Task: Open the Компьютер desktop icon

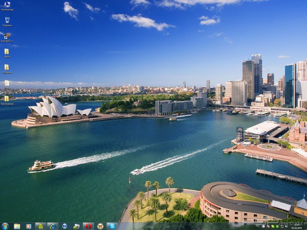Action: (x=7, y=5)
